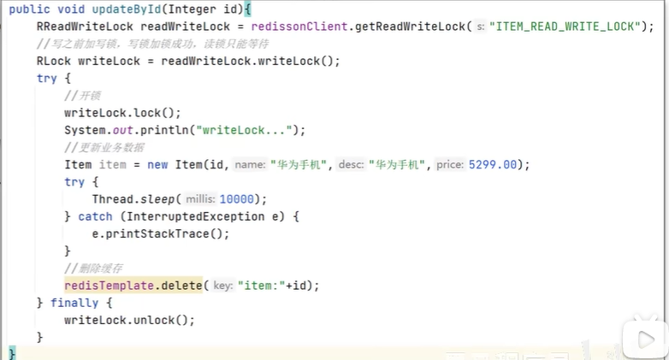Click the writeLock.unlock() statement
This screenshot has width=669, height=360.
click(129, 320)
